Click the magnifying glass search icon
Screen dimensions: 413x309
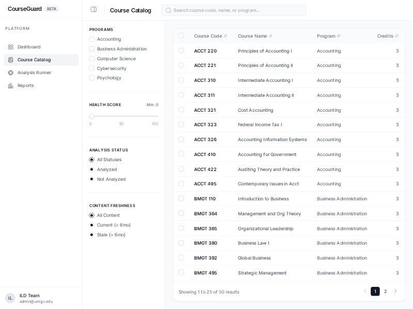click(168, 10)
